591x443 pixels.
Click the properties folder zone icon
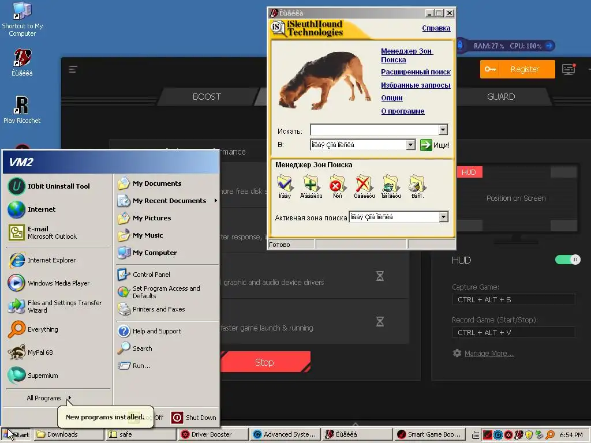click(x=417, y=187)
